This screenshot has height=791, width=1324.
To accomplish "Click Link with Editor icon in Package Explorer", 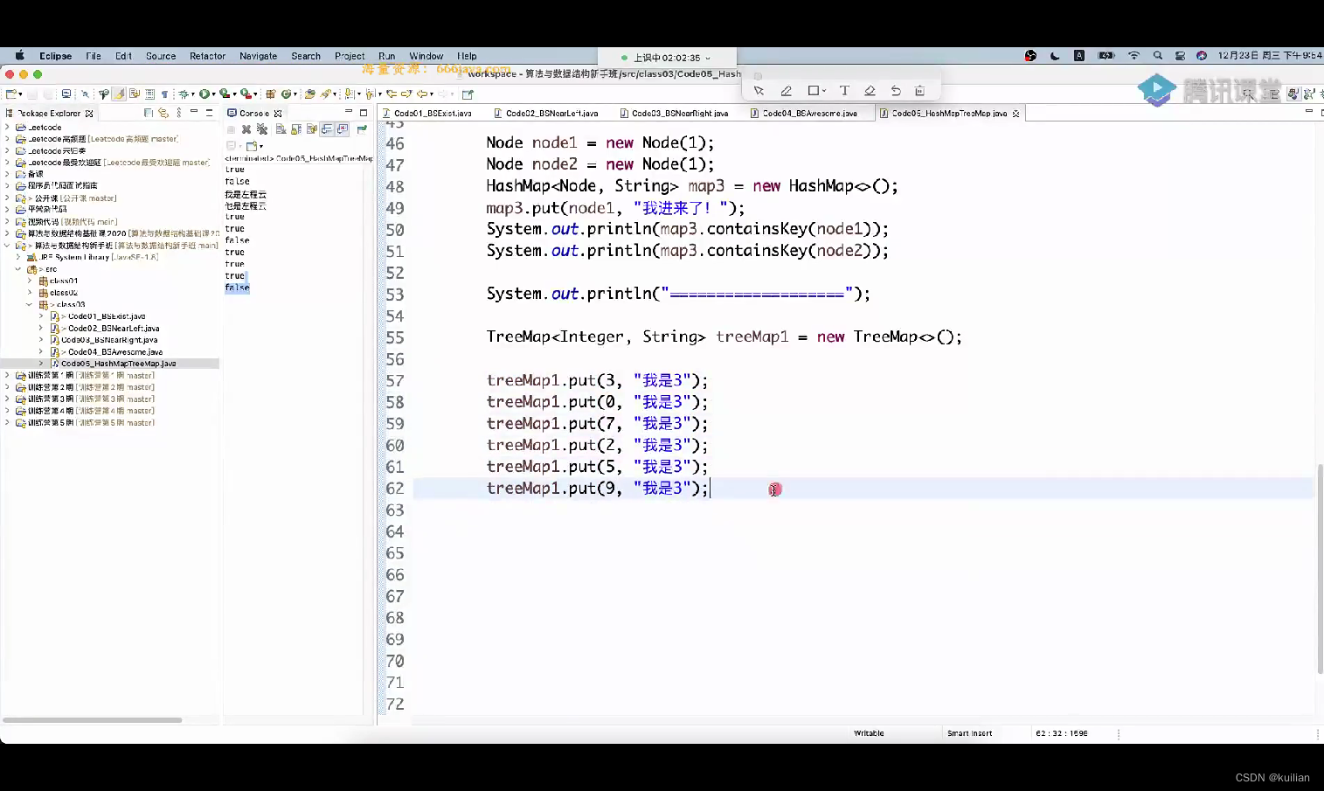I will pos(163,113).
